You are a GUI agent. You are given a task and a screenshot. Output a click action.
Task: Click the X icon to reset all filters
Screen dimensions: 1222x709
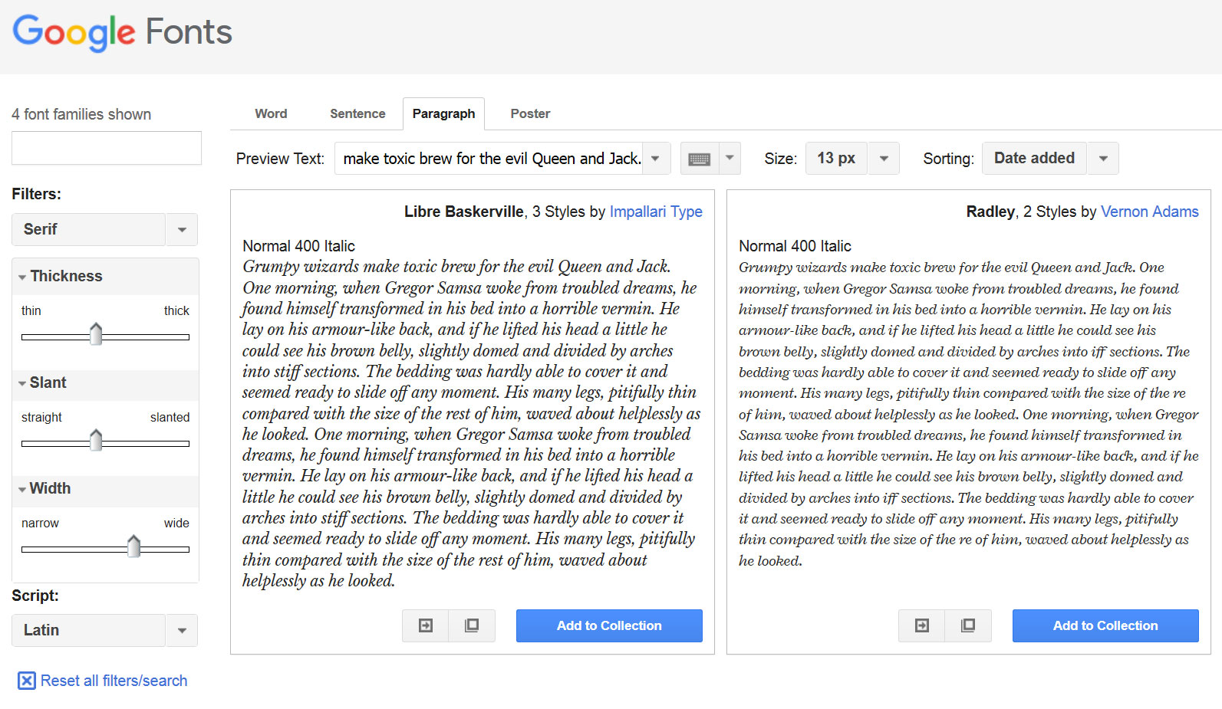click(x=27, y=681)
